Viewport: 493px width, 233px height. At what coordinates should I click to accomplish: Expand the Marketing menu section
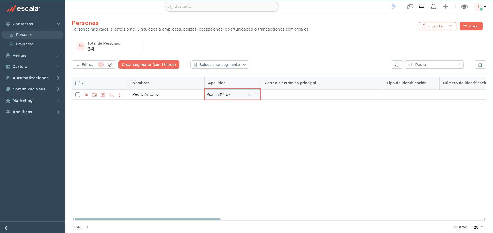(58, 100)
